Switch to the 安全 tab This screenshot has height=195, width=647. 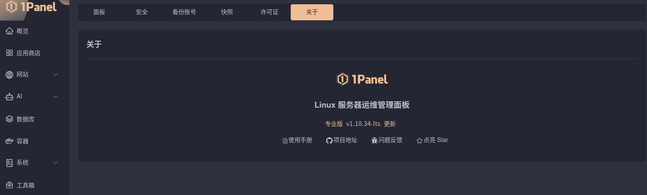coord(142,12)
